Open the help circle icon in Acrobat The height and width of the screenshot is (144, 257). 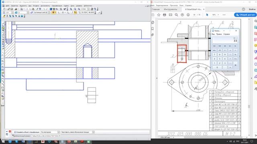click(244, 9)
